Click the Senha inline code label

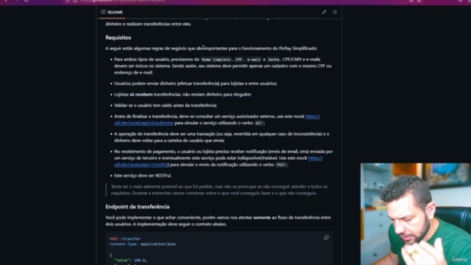click(273, 60)
